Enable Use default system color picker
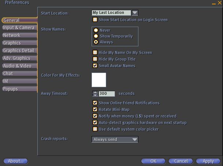 95,129
